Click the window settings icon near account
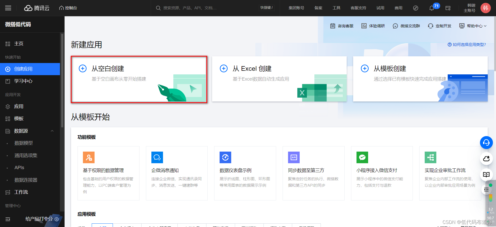Viewport: 496px width, 227px height. pyautogui.click(x=448, y=8)
